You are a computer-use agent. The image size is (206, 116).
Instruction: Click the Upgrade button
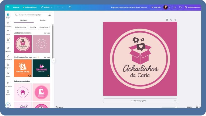pyautogui.click(x=156, y=7)
